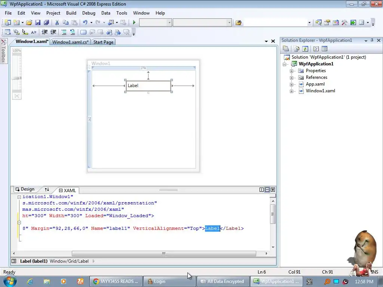This screenshot has width=383, height=287.
Task: Click the XAML horizontal scrollbar thumb
Action: click(x=164, y=254)
